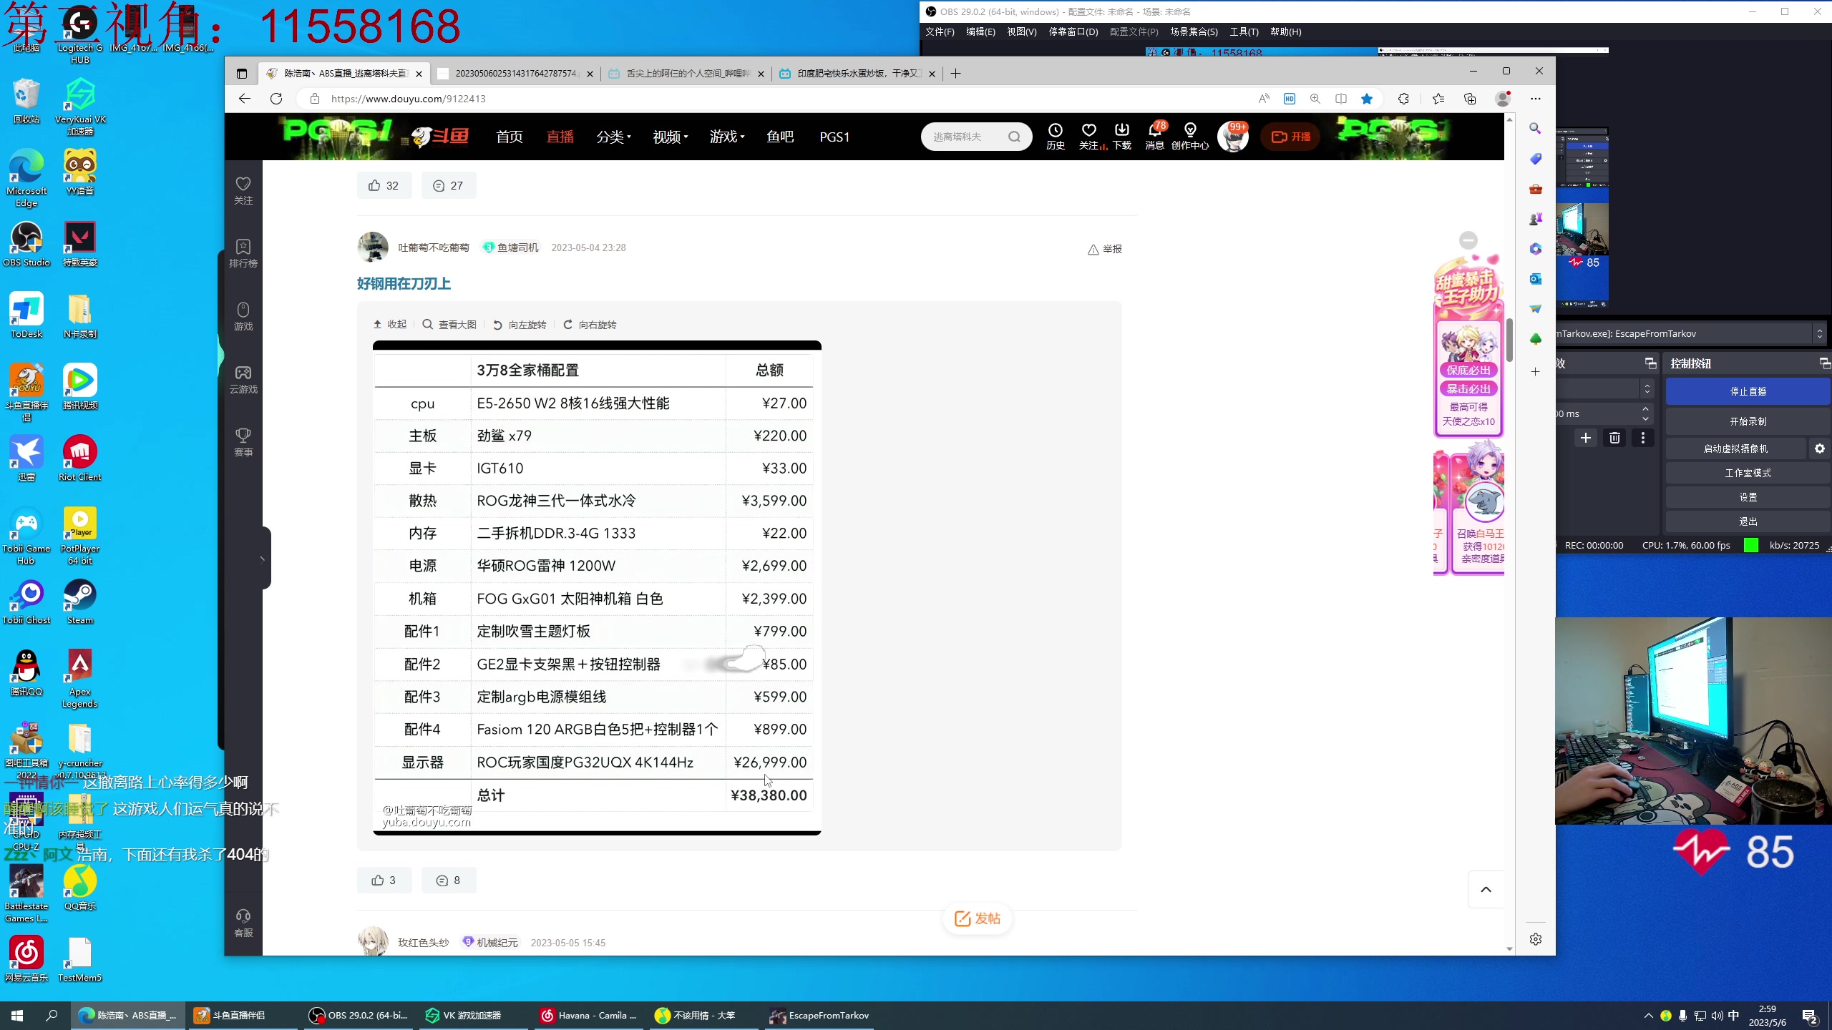Open the 首页 nav link
Screen dimensions: 1832x1030
click(x=510, y=137)
